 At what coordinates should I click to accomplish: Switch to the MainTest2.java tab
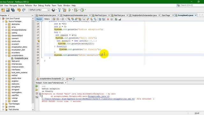(101, 15)
